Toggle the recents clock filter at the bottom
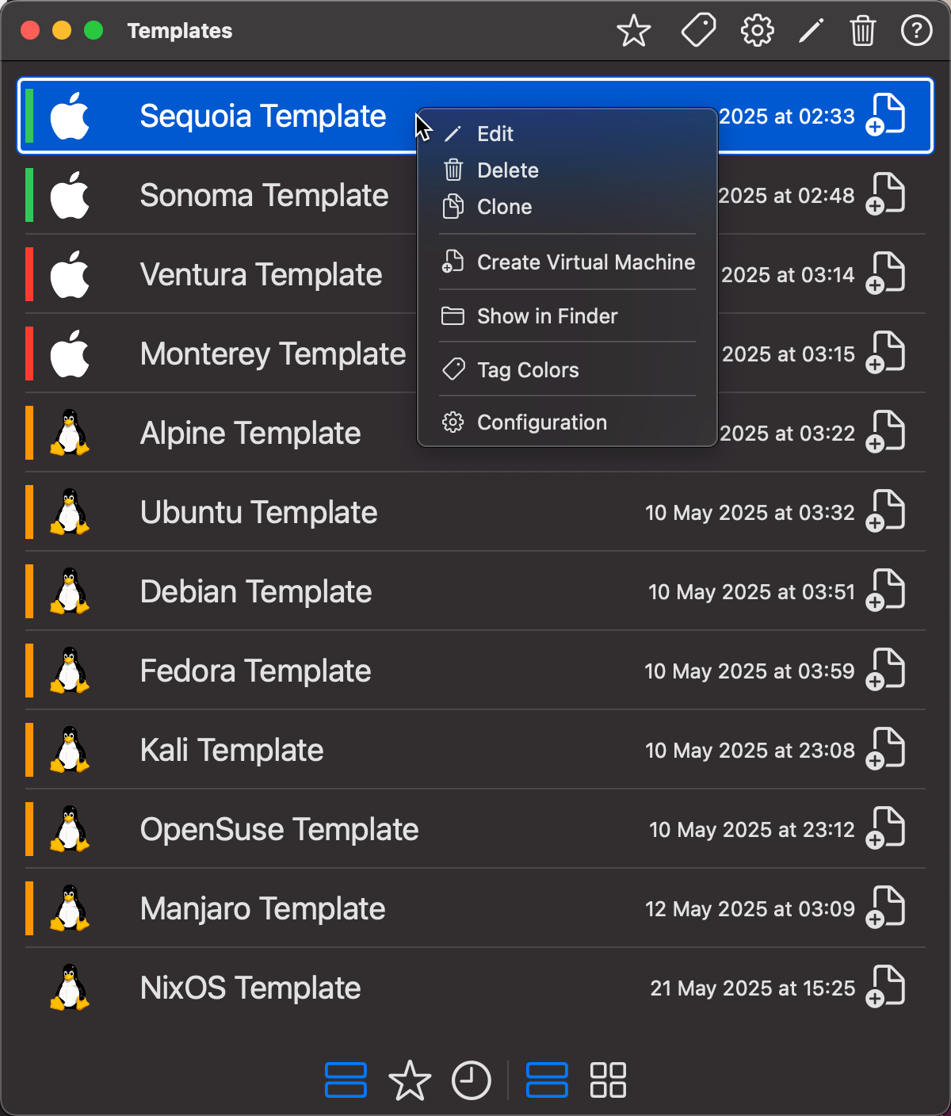951x1116 pixels. [472, 1080]
